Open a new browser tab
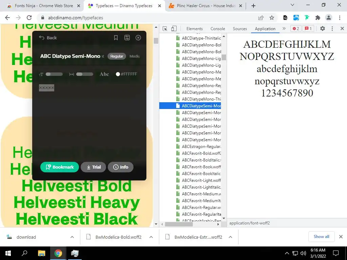 tap(253, 6)
